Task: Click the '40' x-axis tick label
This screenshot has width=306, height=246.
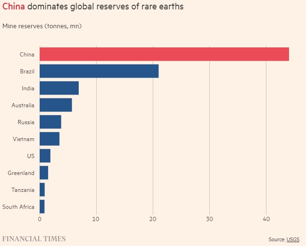Action: (x=266, y=219)
